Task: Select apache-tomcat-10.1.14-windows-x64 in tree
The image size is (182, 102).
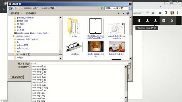Action: pyautogui.click(x=33, y=33)
